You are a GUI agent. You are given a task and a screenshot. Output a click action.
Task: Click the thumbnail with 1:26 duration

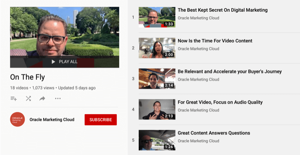[x=157, y=140]
